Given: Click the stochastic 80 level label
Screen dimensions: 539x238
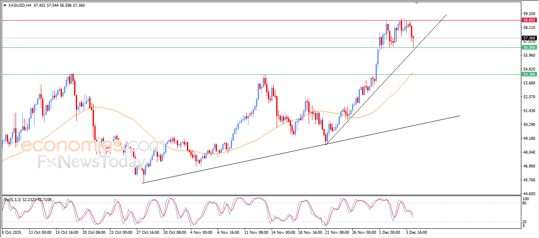Looking at the screenshot, I should [x=525, y=203].
